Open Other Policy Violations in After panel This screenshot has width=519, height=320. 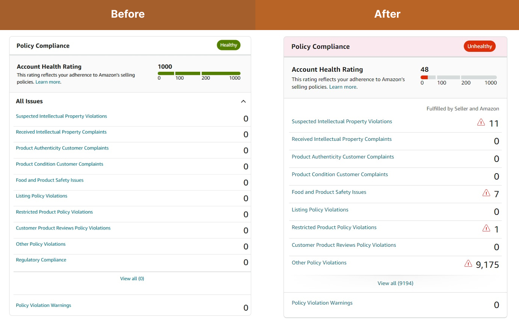319,263
